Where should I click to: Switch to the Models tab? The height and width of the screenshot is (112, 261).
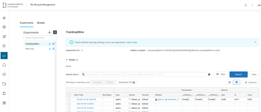point(41,23)
